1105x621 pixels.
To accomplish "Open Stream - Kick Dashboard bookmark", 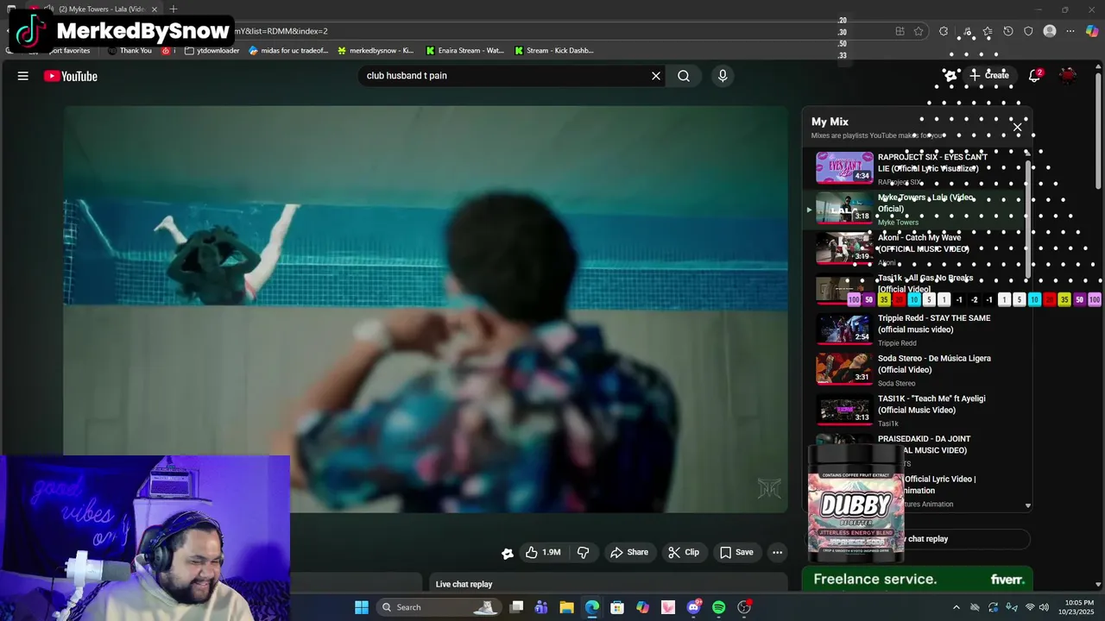I will click(553, 50).
